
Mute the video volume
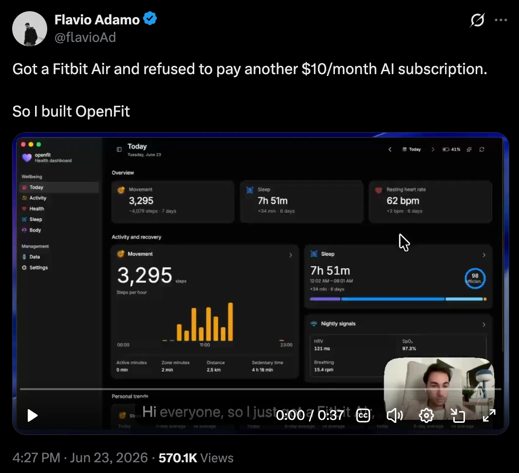(394, 415)
